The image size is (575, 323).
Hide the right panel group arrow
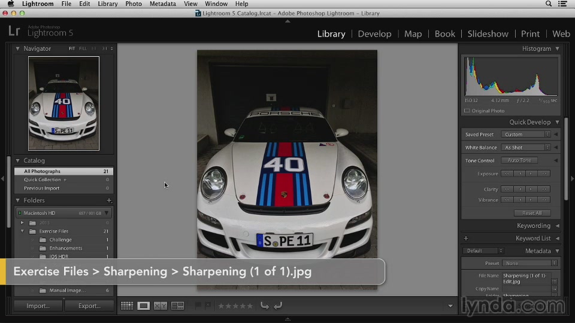pyautogui.click(x=573, y=179)
